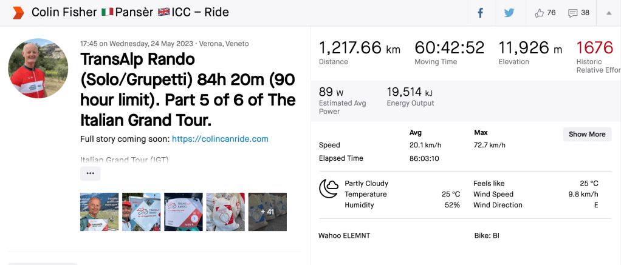Click Show More for additional stats
Screen dimensions: 621x265
(x=587, y=134)
